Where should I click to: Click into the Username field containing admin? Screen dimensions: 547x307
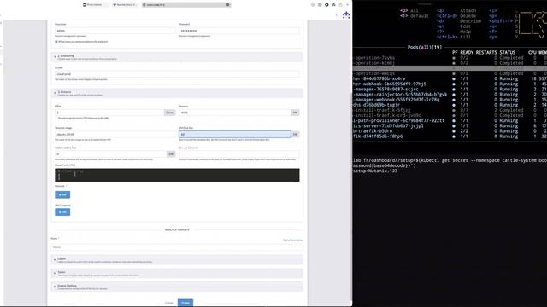click(x=115, y=31)
